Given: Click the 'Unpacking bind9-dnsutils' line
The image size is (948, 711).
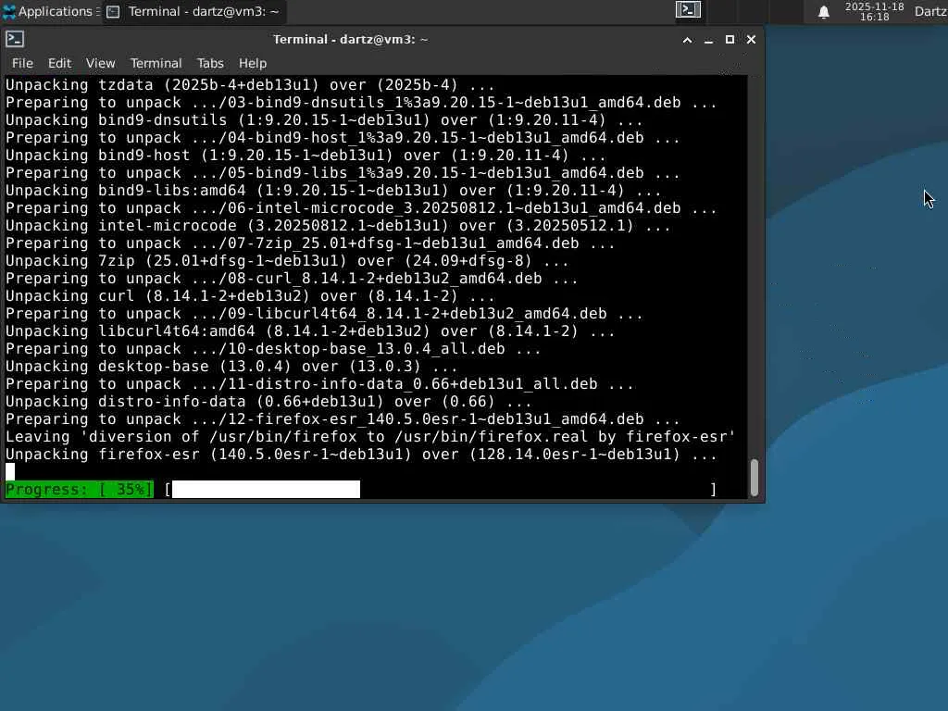Looking at the screenshot, I should click(324, 119).
